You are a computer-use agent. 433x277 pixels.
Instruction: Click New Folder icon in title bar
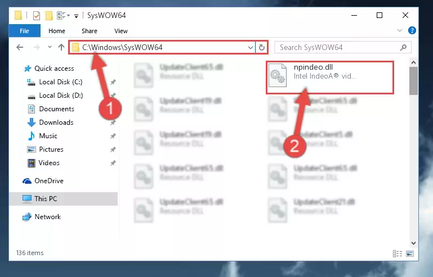[x=49, y=15]
